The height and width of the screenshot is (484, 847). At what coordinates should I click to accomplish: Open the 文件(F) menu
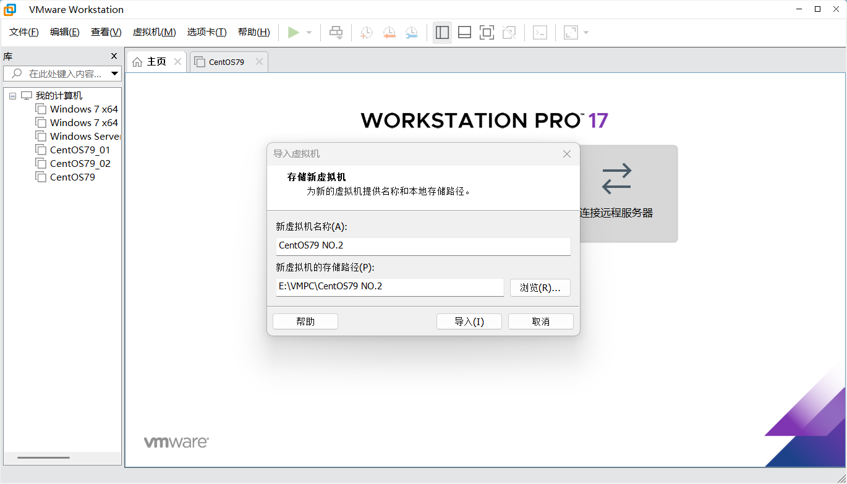pos(24,32)
